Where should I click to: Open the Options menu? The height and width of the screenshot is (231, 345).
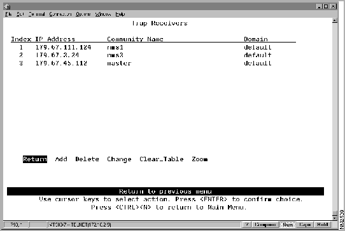point(83,14)
